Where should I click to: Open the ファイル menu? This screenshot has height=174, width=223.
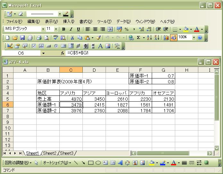pyautogui.click(x=14, y=22)
